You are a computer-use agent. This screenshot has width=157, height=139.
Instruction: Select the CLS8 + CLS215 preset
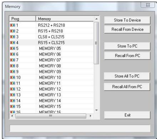51,37
